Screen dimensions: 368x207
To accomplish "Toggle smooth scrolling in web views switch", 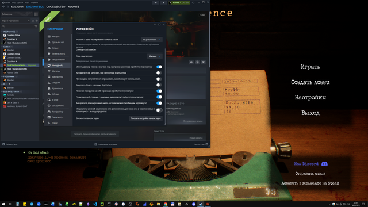I will [159, 91].
